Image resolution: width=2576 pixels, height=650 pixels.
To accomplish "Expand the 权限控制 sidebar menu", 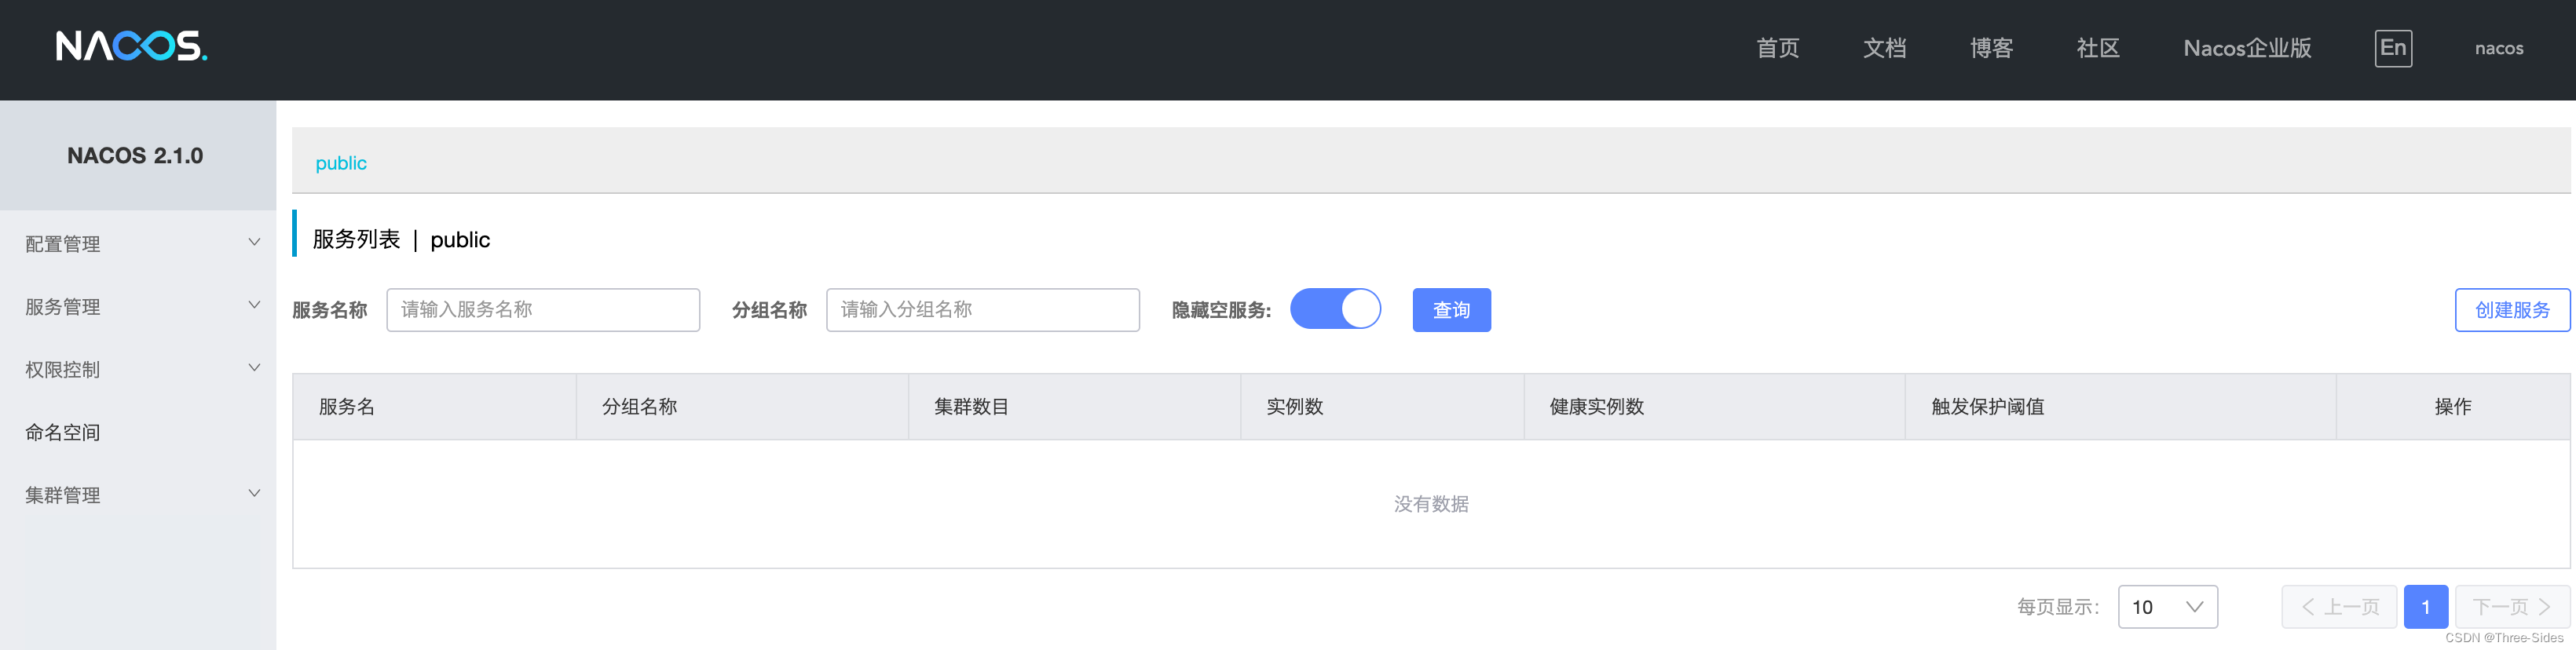I will 138,369.
